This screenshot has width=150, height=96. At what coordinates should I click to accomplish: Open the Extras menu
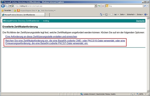140,14
